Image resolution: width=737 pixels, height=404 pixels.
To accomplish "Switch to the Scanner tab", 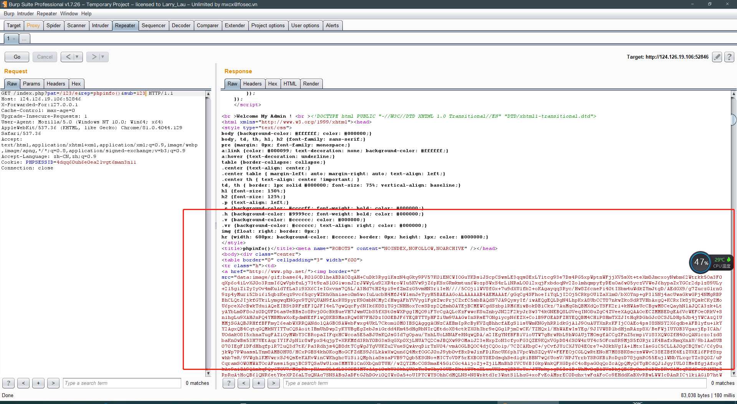I will (76, 26).
